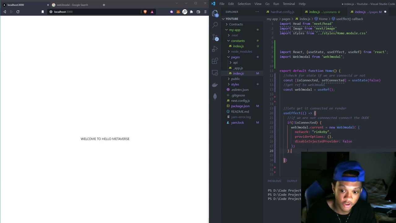Image resolution: width=396 pixels, height=223 pixels.
Task: Click the VS Code logo icon
Action: [x=213, y=4]
